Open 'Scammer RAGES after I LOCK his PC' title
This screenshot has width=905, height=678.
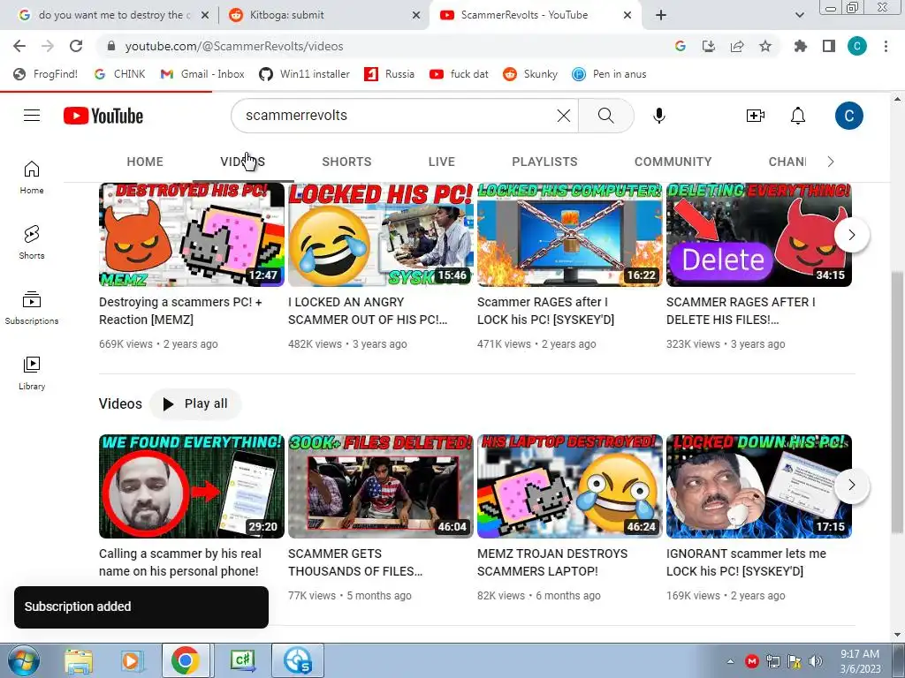[545, 311]
